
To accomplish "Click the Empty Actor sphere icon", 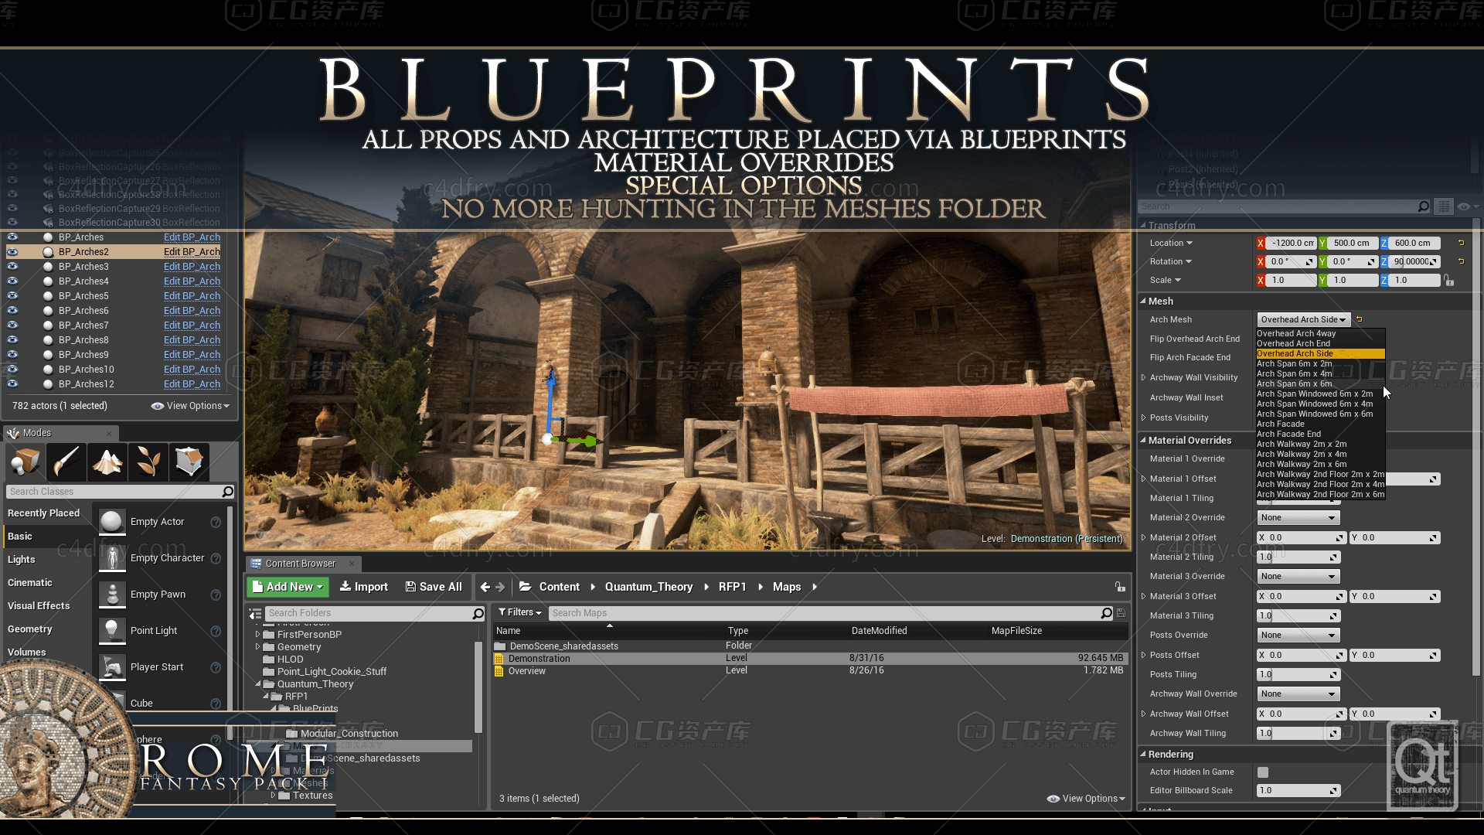I will [112, 522].
